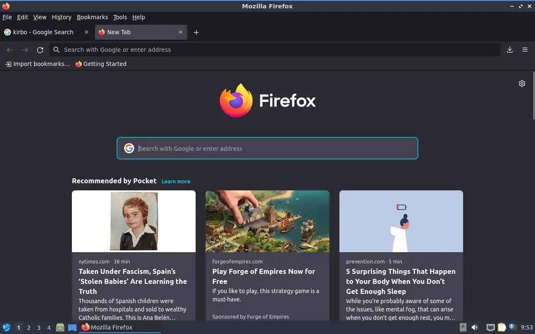The image size is (535, 334).
Task: Click the address bar field
Action: click(275, 50)
